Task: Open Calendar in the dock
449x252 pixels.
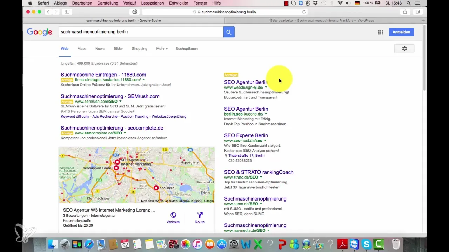Action: (x=125, y=244)
